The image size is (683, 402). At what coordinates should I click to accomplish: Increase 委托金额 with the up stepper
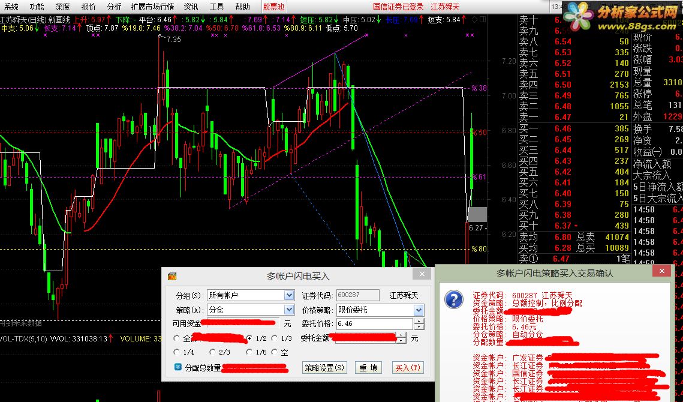pyautogui.click(x=401, y=335)
